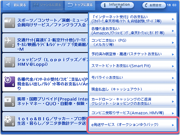Click the prepaid card icon numbered 5
Viewport: 180px width, 135px height.
[x=10, y=102]
